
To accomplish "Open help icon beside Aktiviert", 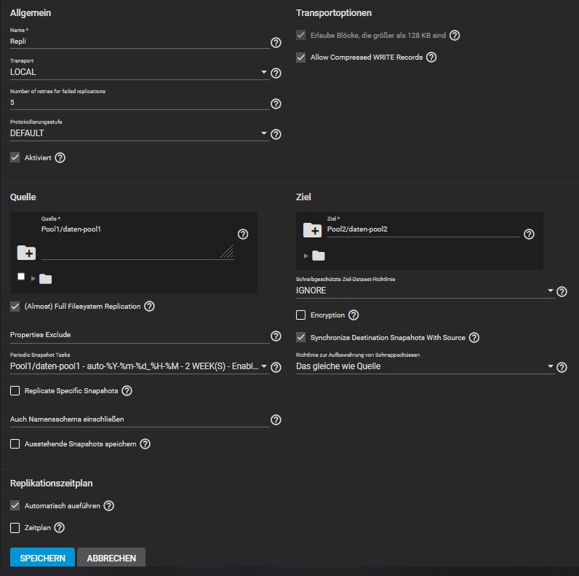I will (x=60, y=158).
